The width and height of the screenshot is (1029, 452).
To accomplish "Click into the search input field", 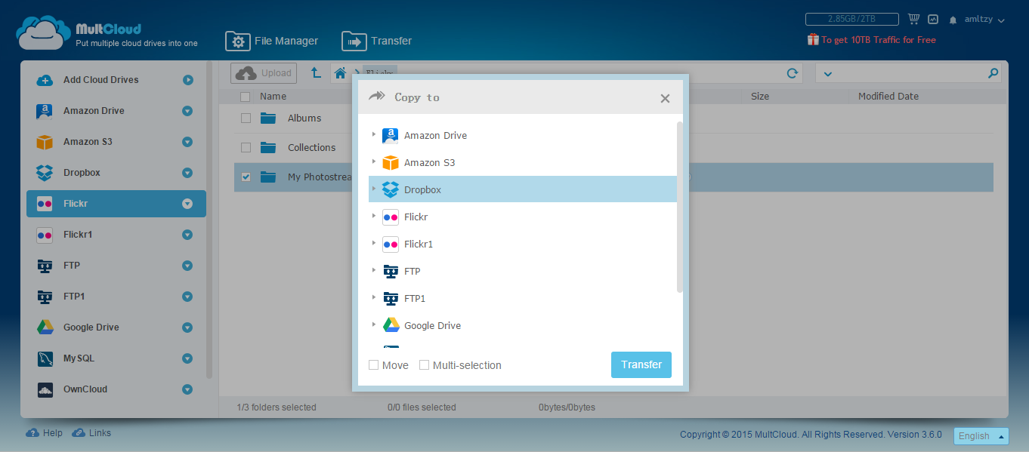I will 909,73.
